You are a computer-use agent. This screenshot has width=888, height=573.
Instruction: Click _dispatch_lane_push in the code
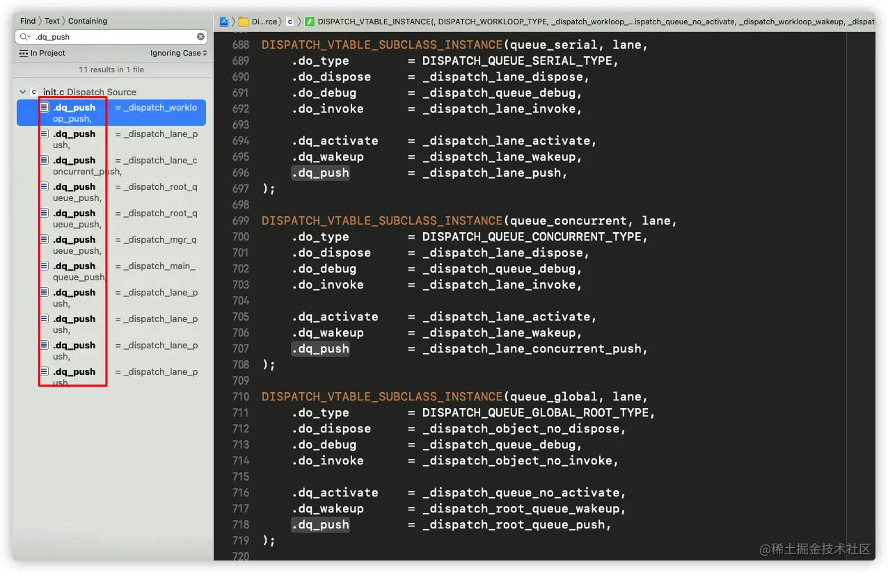[x=491, y=173]
